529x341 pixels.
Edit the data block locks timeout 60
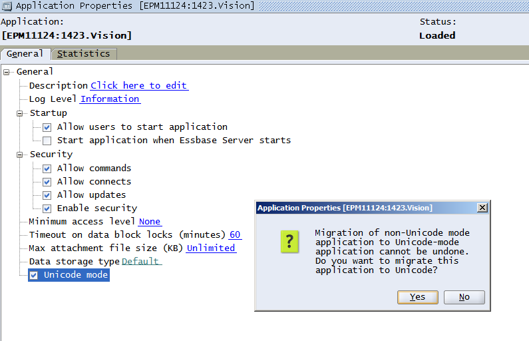235,234
